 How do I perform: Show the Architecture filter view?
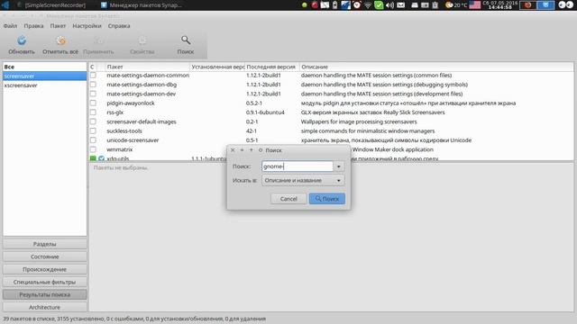click(44, 307)
